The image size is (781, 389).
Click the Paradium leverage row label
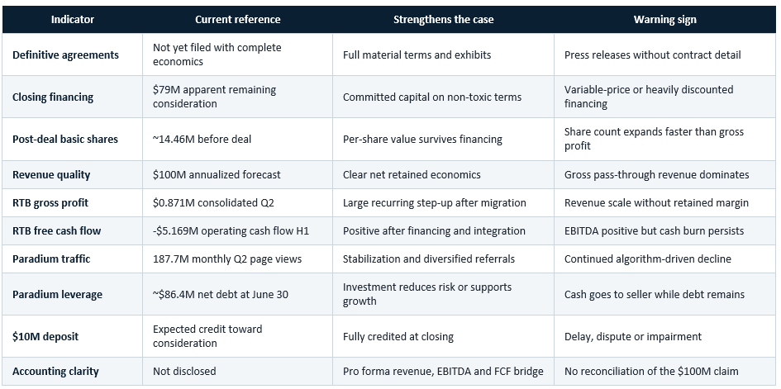(57, 294)
